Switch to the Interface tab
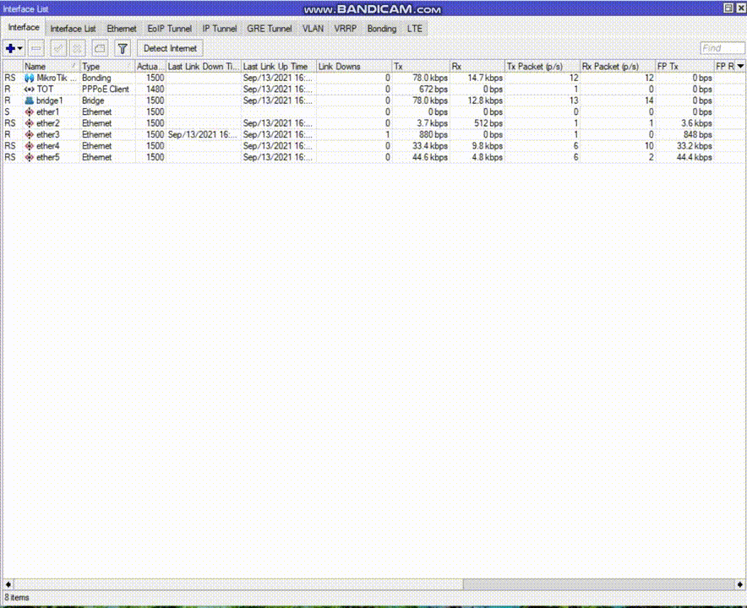Image resolution: width=747 pixels, height=608 pixels. (x=24, y=28)
